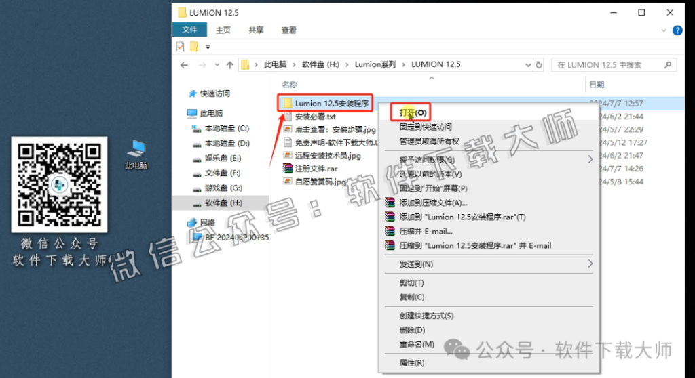Select 点击查看：安装步骤.jpg file
This screenshot has height=378, width=695.
tap(335, 129)
